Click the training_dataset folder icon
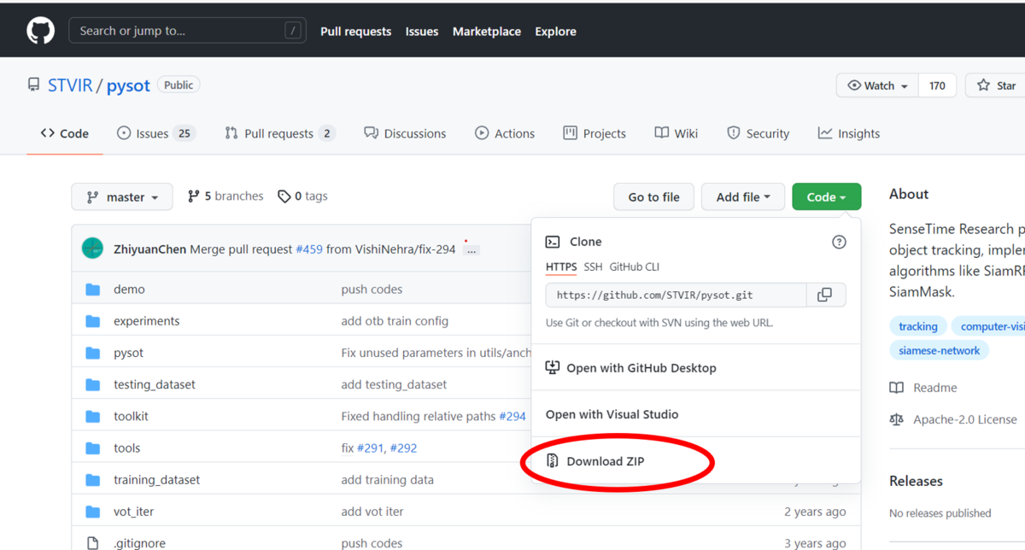This screenshot has height=550, width=1025. tap(93, 480)
